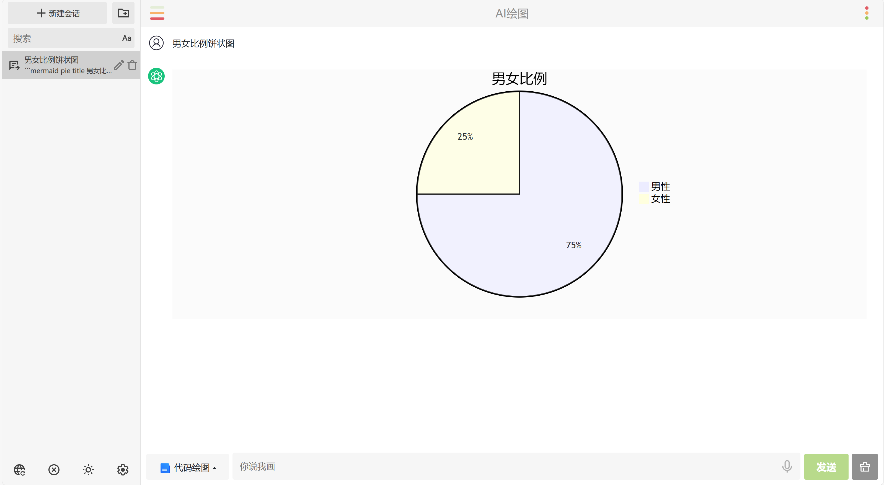
Task: Toggle the light/dark theme sun icon
Action: click(x=88, y=469)
